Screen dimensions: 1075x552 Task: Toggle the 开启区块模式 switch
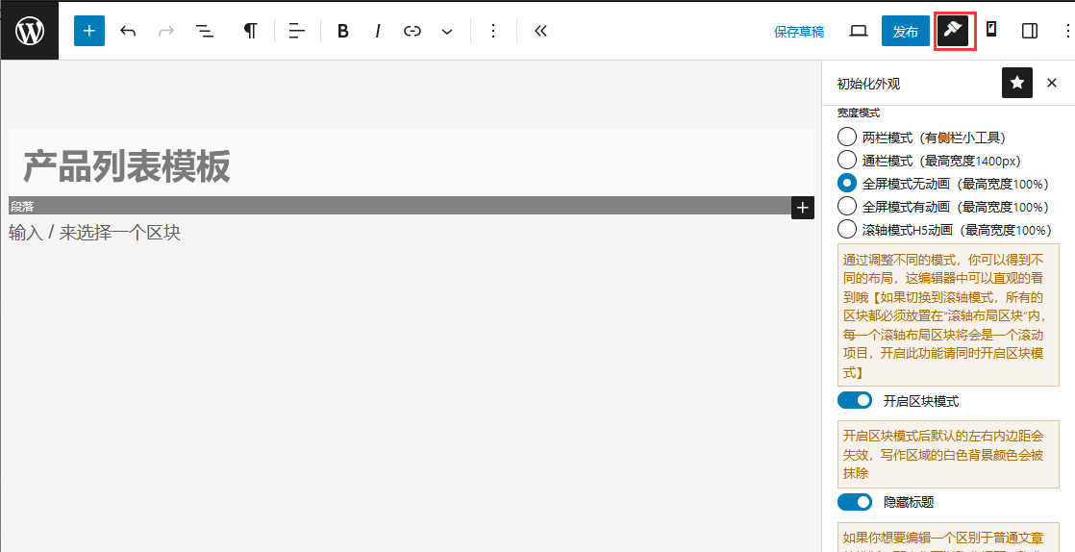click(x=855, y=400)
